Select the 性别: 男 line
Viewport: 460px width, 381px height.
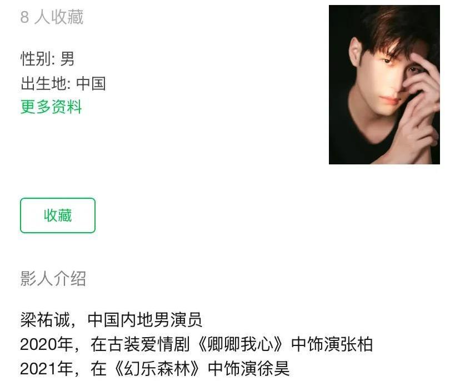coord(48,59)
